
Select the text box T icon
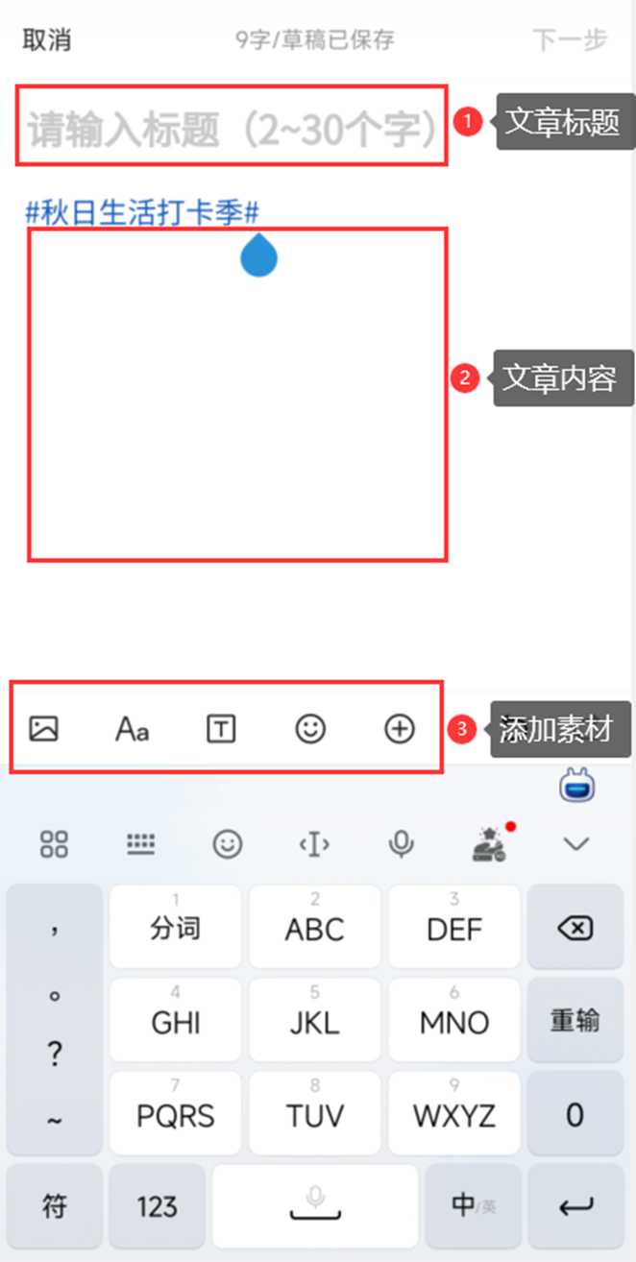221,729
